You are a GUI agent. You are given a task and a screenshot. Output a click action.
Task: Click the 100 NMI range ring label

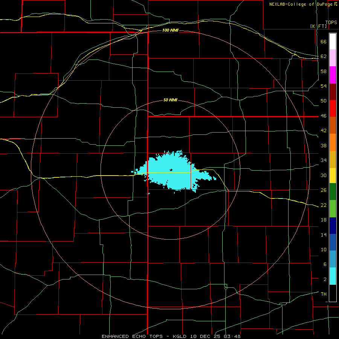[170, 30]
